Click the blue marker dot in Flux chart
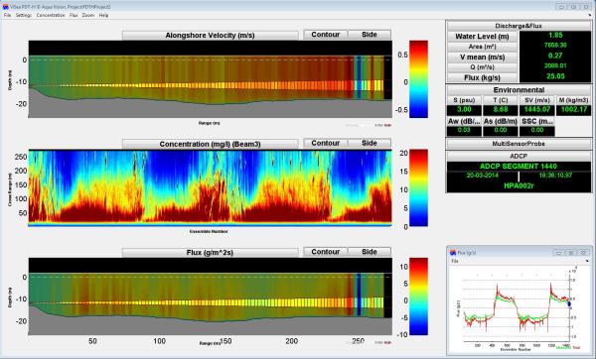The height and width of the screenshot is (359, 596). coord(569,303)
